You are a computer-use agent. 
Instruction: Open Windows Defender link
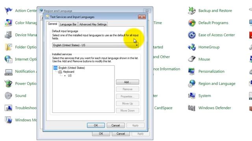(215, 108)
